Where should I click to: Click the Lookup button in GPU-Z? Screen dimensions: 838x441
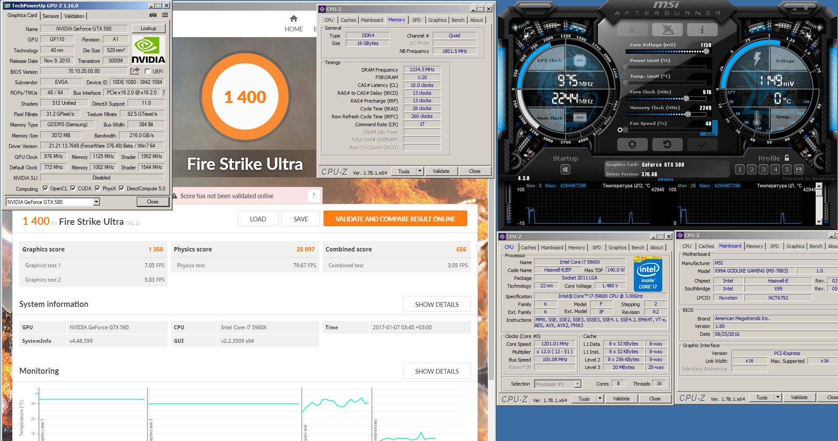coord(149,28)
